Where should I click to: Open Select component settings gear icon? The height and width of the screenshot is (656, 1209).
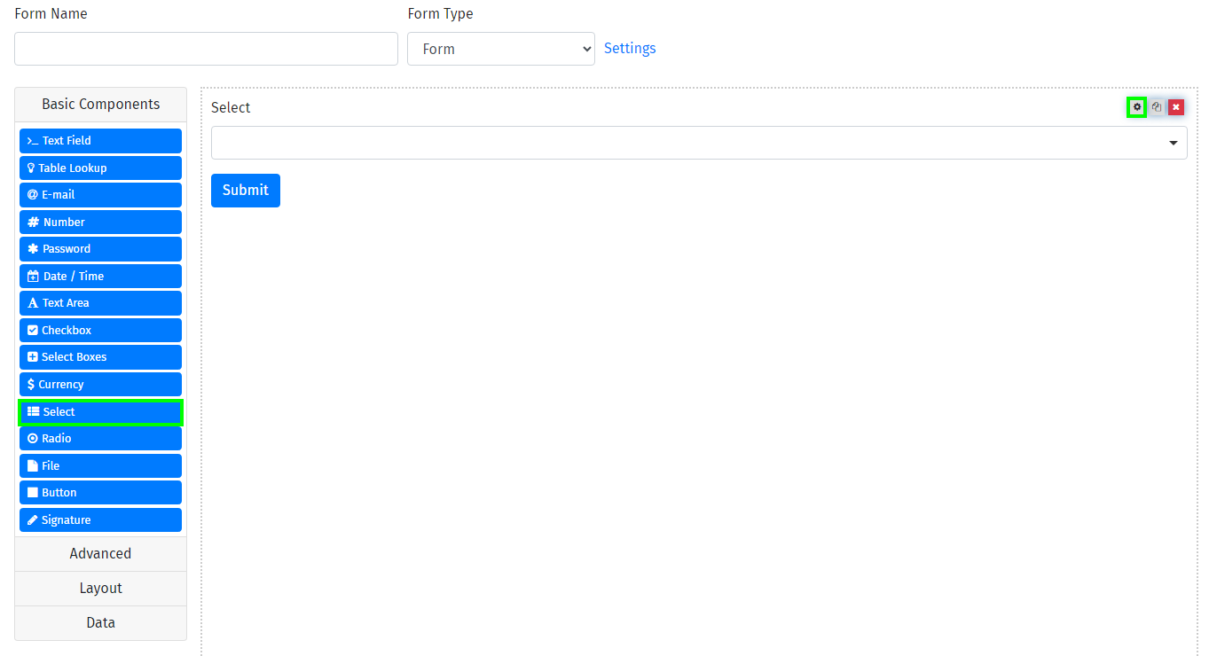coord(1136,107)
